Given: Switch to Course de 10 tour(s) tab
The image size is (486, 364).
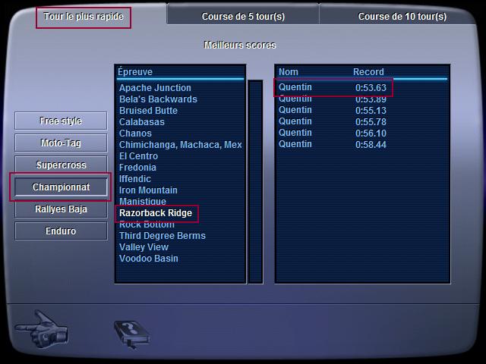Looking at the screenshot, I should (402, 16).
